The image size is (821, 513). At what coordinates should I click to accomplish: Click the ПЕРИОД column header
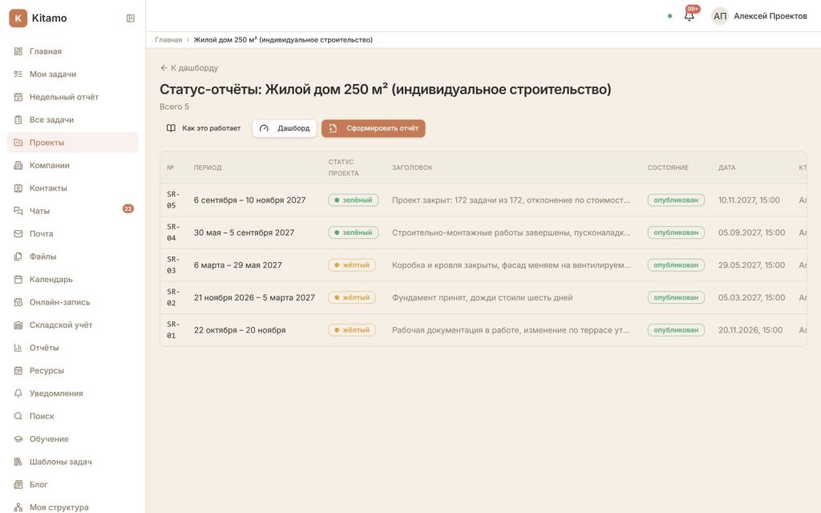tap(208, 168)
